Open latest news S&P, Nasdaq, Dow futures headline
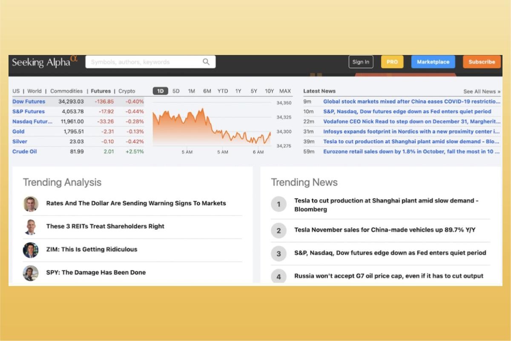 pos(407,112)
